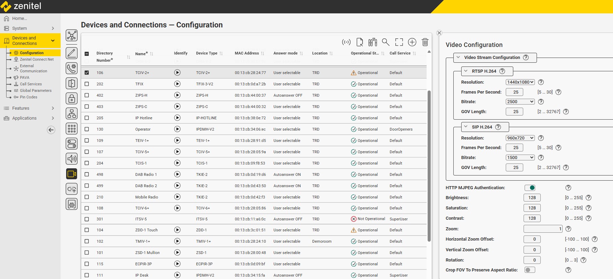Open the RTSP H.264 Bitrate dropdown
The height and width of the screenshot is (279, 613).
pyautogui.click(x=520, y=102)
